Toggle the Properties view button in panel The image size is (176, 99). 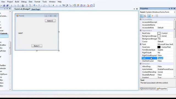point(149,16)
